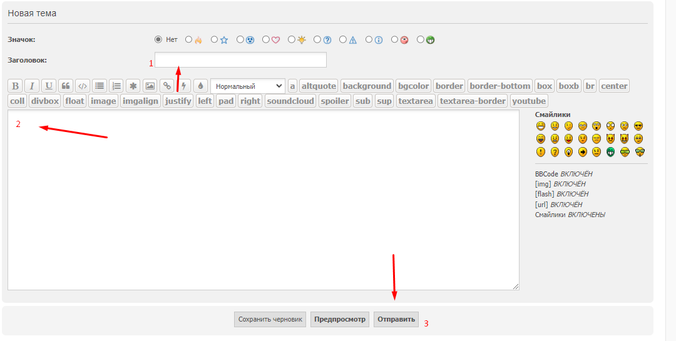Insert a numbered list
Image resolution: width=676 pixels, height=341 pixels.
coord(116,86)
